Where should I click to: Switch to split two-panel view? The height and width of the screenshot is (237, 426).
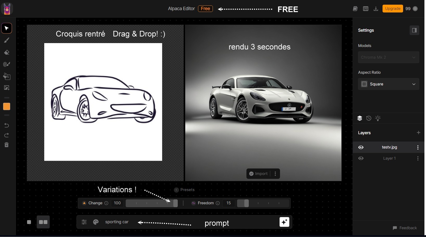43,222
